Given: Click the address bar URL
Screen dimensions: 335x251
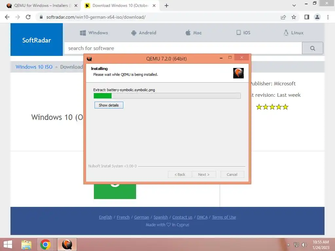Looking at the screenshot, I should pyautogui.click(x=96, y=17).
